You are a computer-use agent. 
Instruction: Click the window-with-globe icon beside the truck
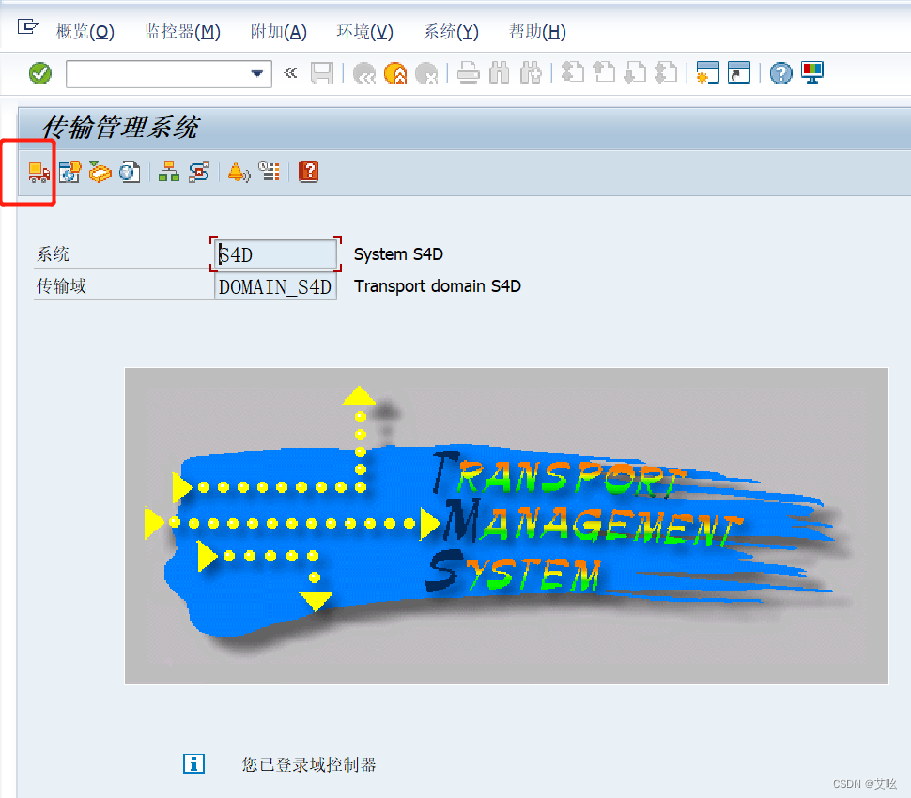pyautogui.click(x=69, y=172)
